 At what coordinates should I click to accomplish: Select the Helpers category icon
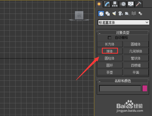click(127, 14)
